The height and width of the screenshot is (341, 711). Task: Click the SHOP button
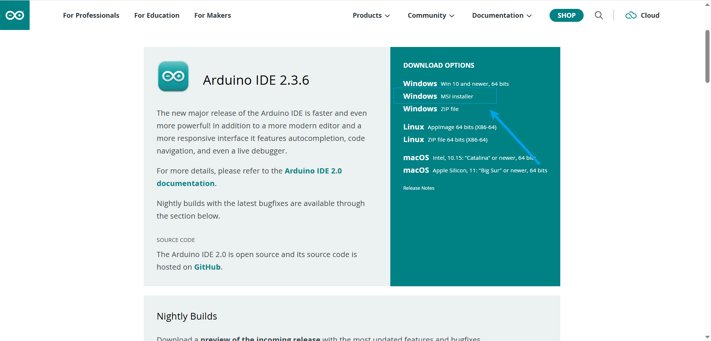(x=566, y=15)
